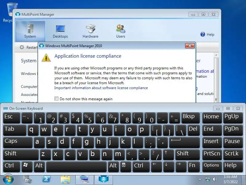Click the Windows logo key on keyboard
This screenshot has height=185, width=246.
click(x=27, y=167)
